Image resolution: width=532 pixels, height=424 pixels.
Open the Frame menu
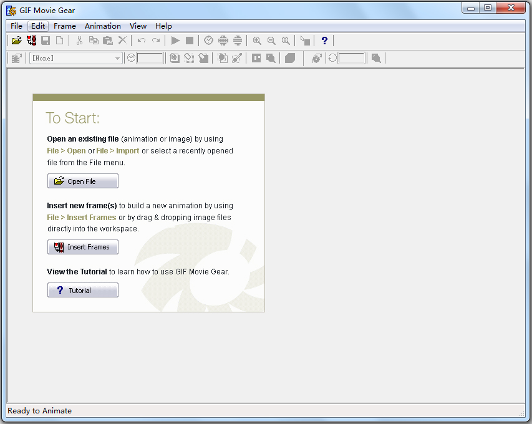click(x=65, y=26)
